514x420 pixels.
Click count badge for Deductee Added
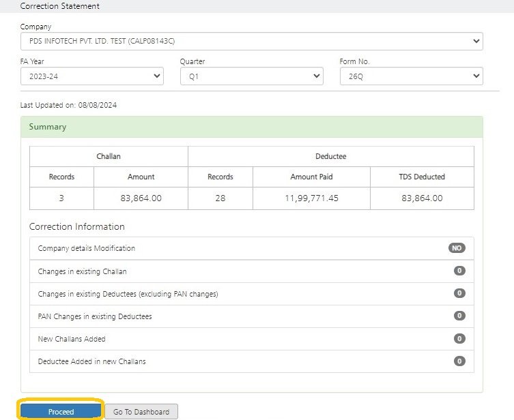[459, 361]
